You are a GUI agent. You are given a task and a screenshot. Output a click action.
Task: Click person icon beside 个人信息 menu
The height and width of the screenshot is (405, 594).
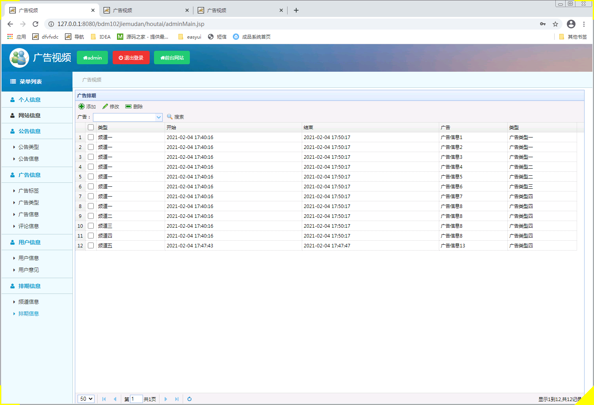(13, 100)
